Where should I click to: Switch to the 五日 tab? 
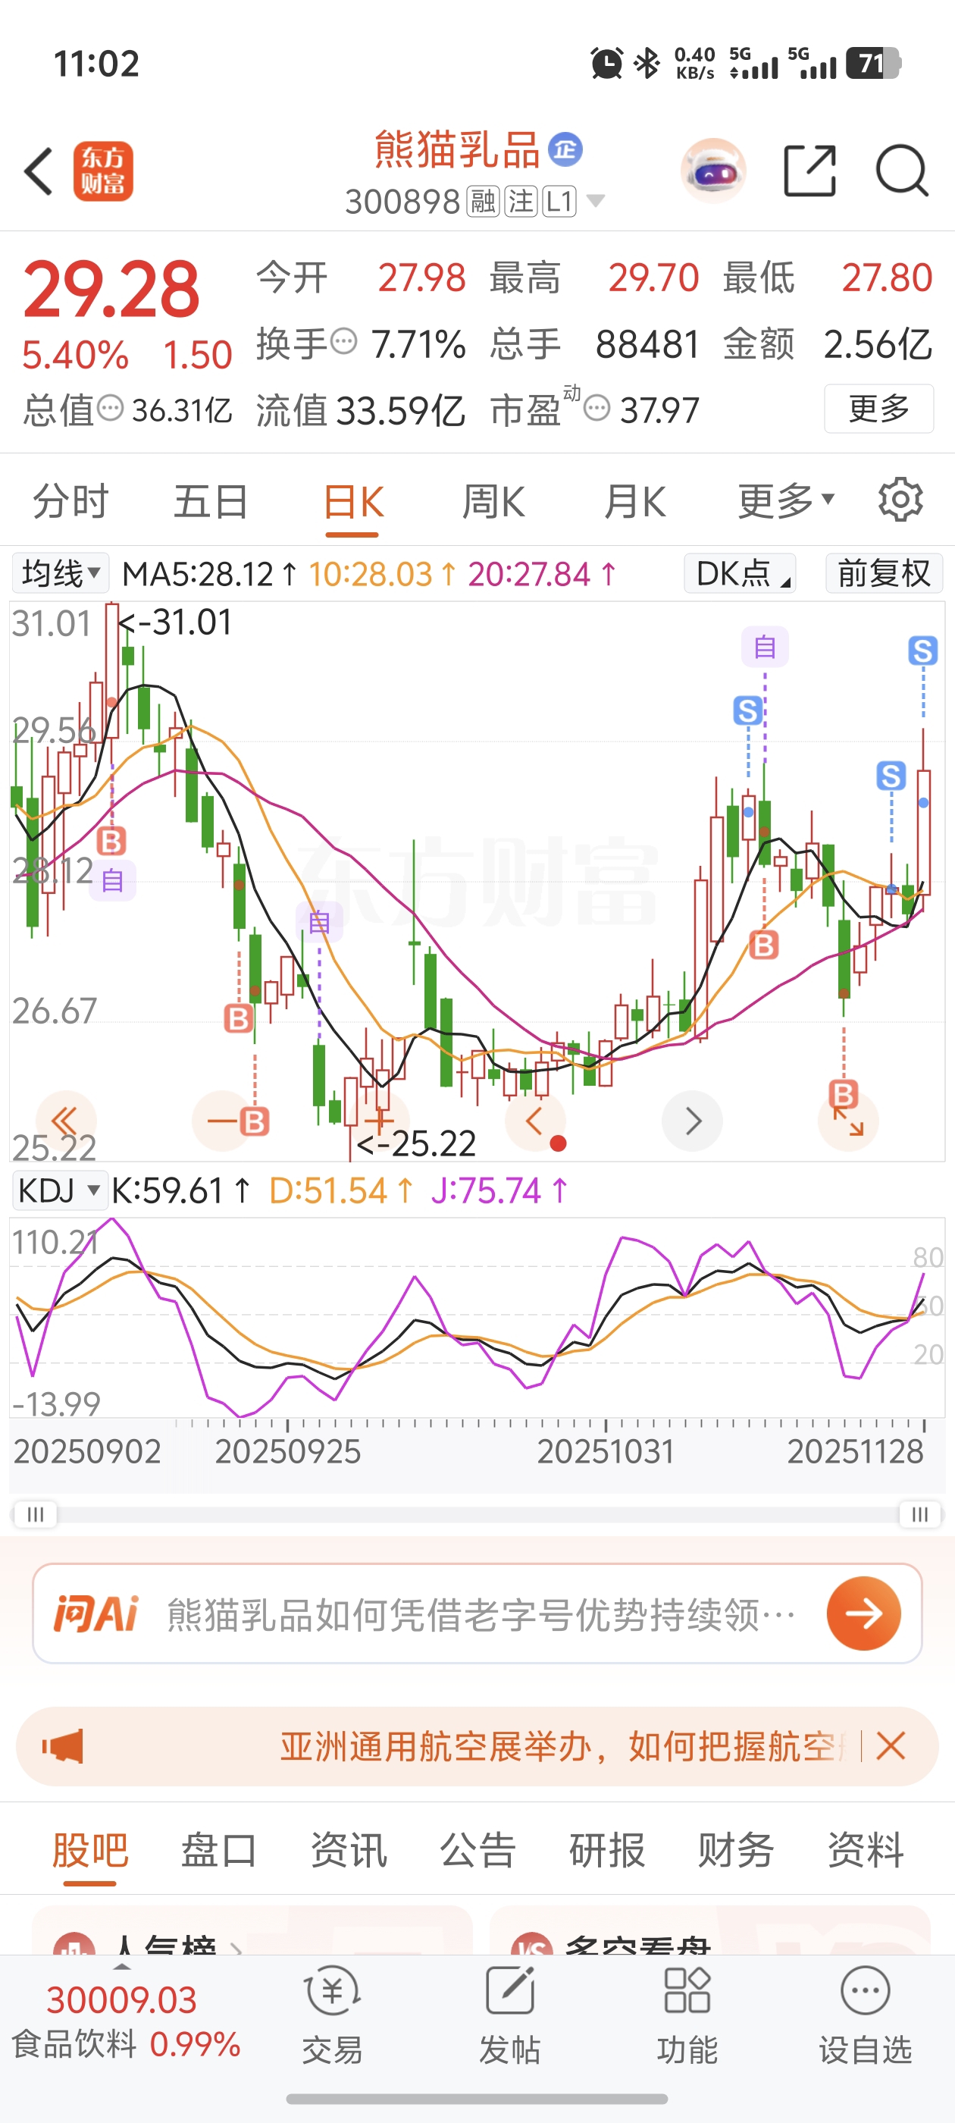click(211, 501)
